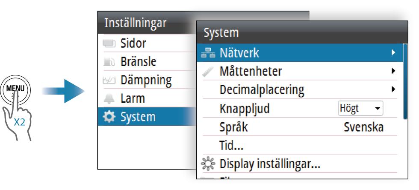Image resolution: width=419 pixels, height=190 pixels.
Task: Choose the Språk row
Action: pos(300,127)
